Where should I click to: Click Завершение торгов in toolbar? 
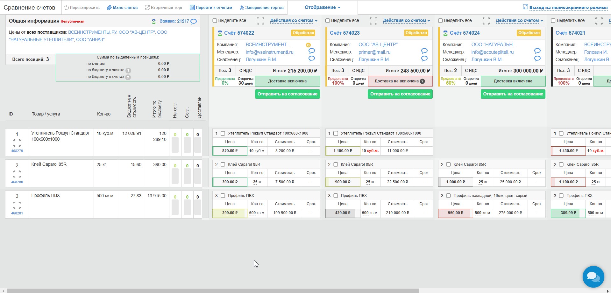tap(261, 8)
